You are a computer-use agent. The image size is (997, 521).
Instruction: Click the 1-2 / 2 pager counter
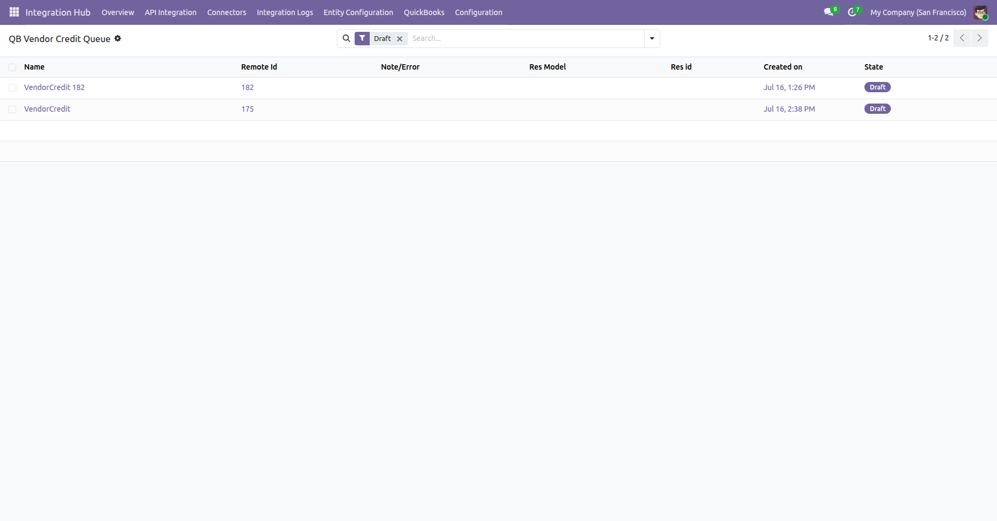pos(938,38)
